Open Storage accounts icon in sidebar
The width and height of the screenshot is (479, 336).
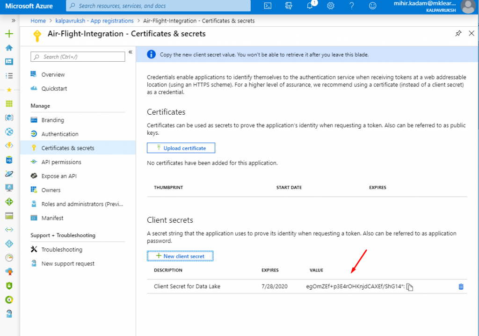pyautogui.click(x=9, y=216)
